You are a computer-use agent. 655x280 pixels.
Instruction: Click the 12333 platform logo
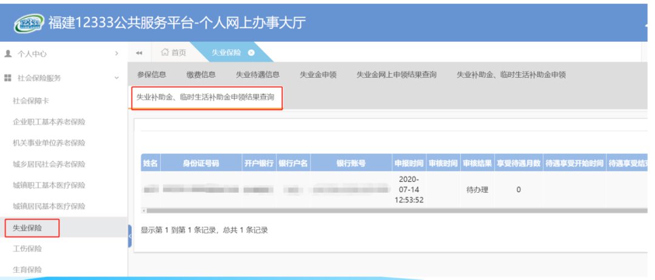pos(28,24)
